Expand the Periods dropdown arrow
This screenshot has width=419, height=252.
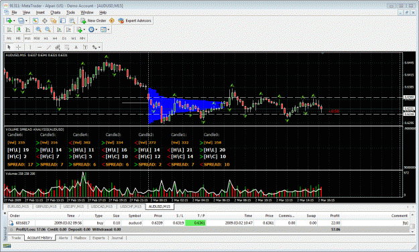pos(96,30)
